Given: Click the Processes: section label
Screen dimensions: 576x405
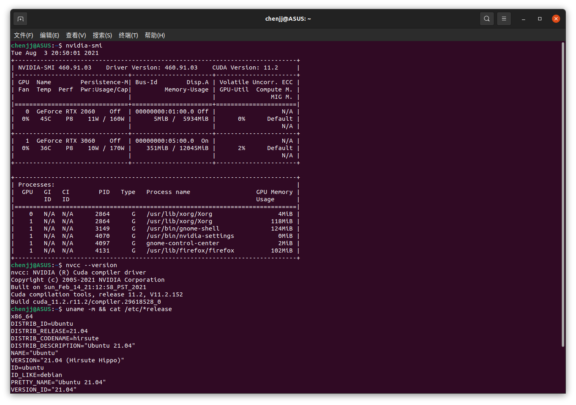Looking at the screenshot, I should (x=36, y=185).
